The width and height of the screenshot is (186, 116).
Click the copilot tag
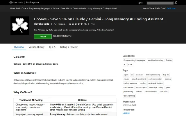coord(143,83)
